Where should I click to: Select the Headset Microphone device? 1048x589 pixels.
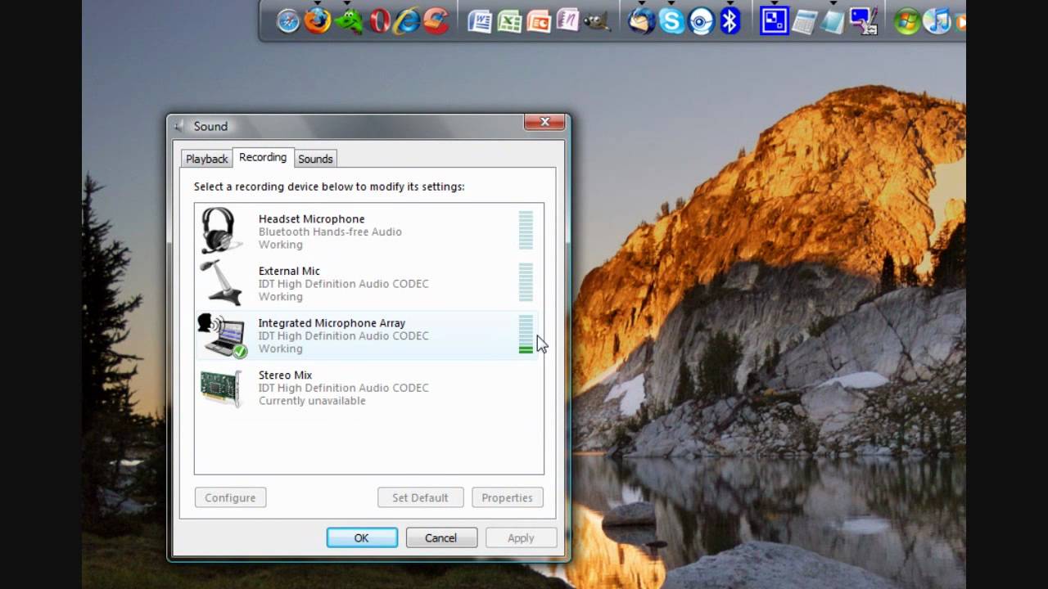point(311,231)
